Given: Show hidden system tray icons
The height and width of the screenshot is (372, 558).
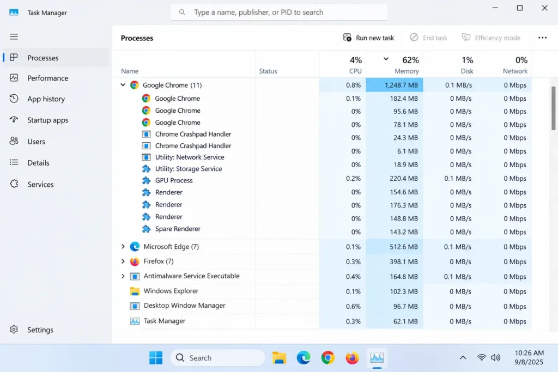Looking at the screenshot, I should (463, 358).
